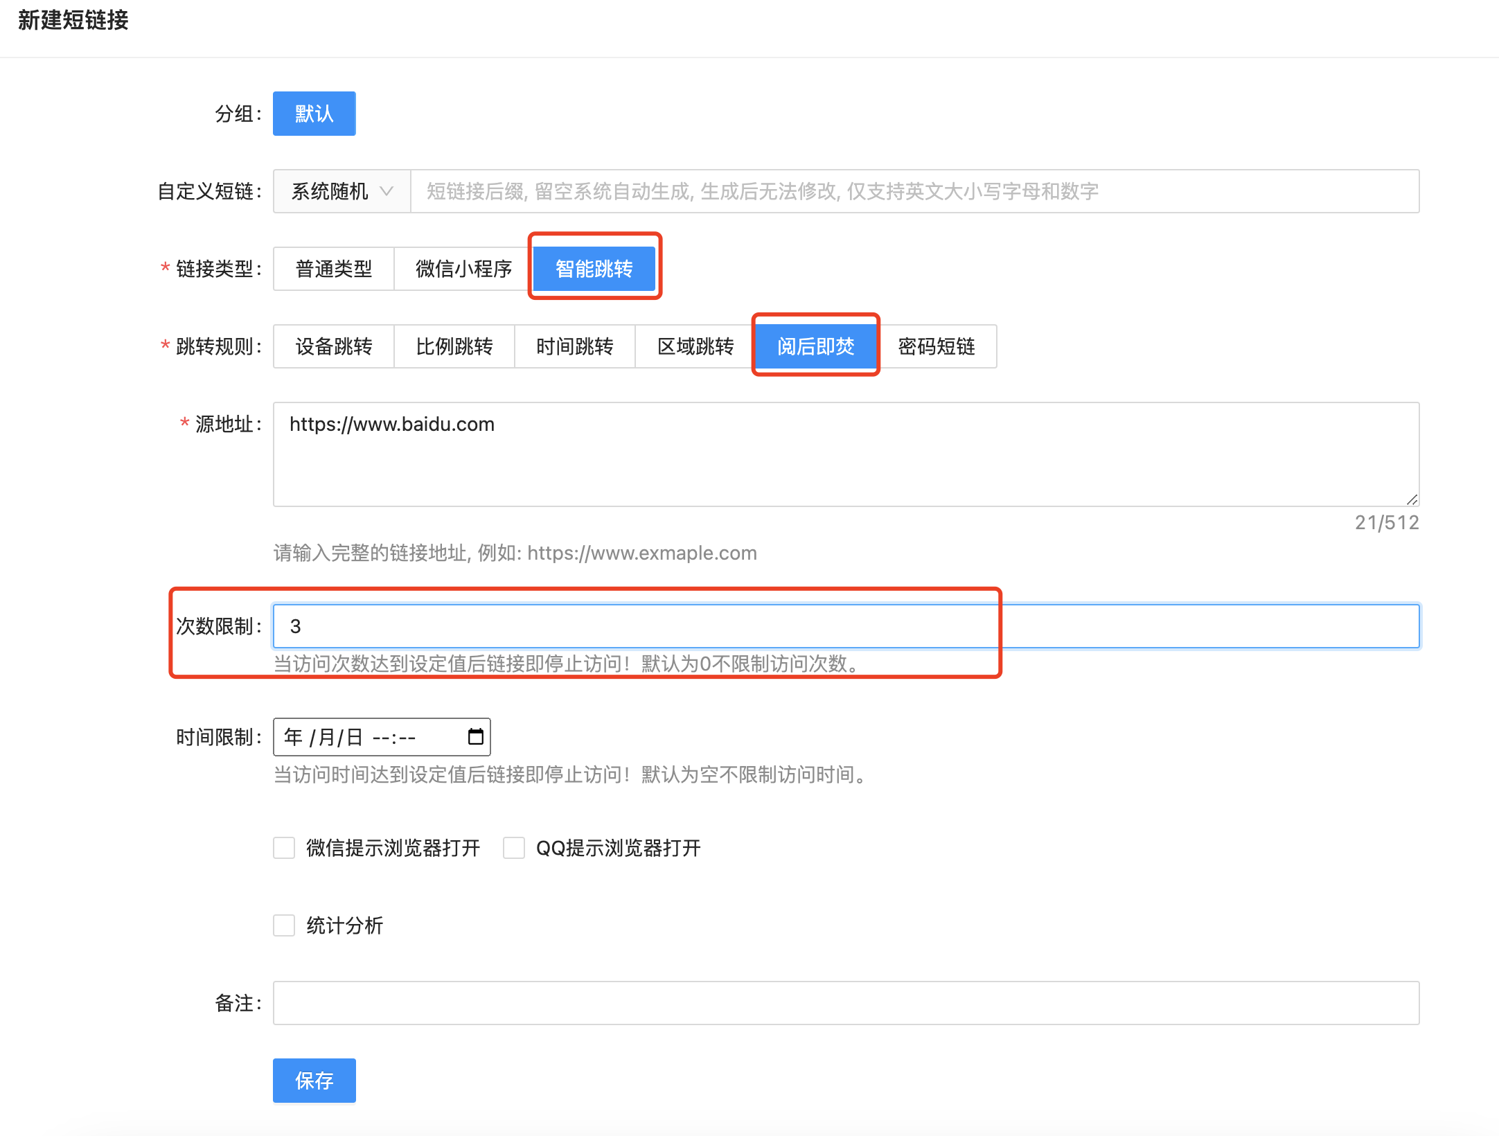Focus the 备注 remarks input field
Viewport: 1499px width, 1136px height.
click(845, 1003)
